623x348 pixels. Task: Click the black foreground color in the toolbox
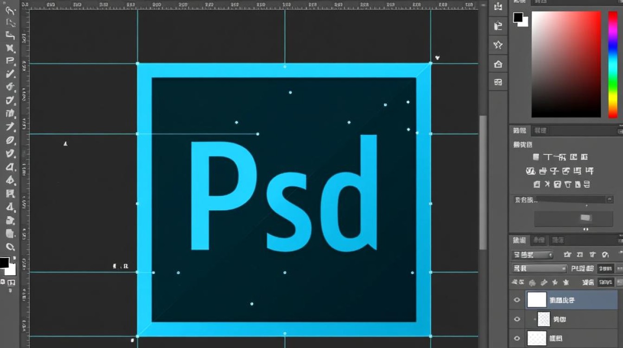[4, 263]
